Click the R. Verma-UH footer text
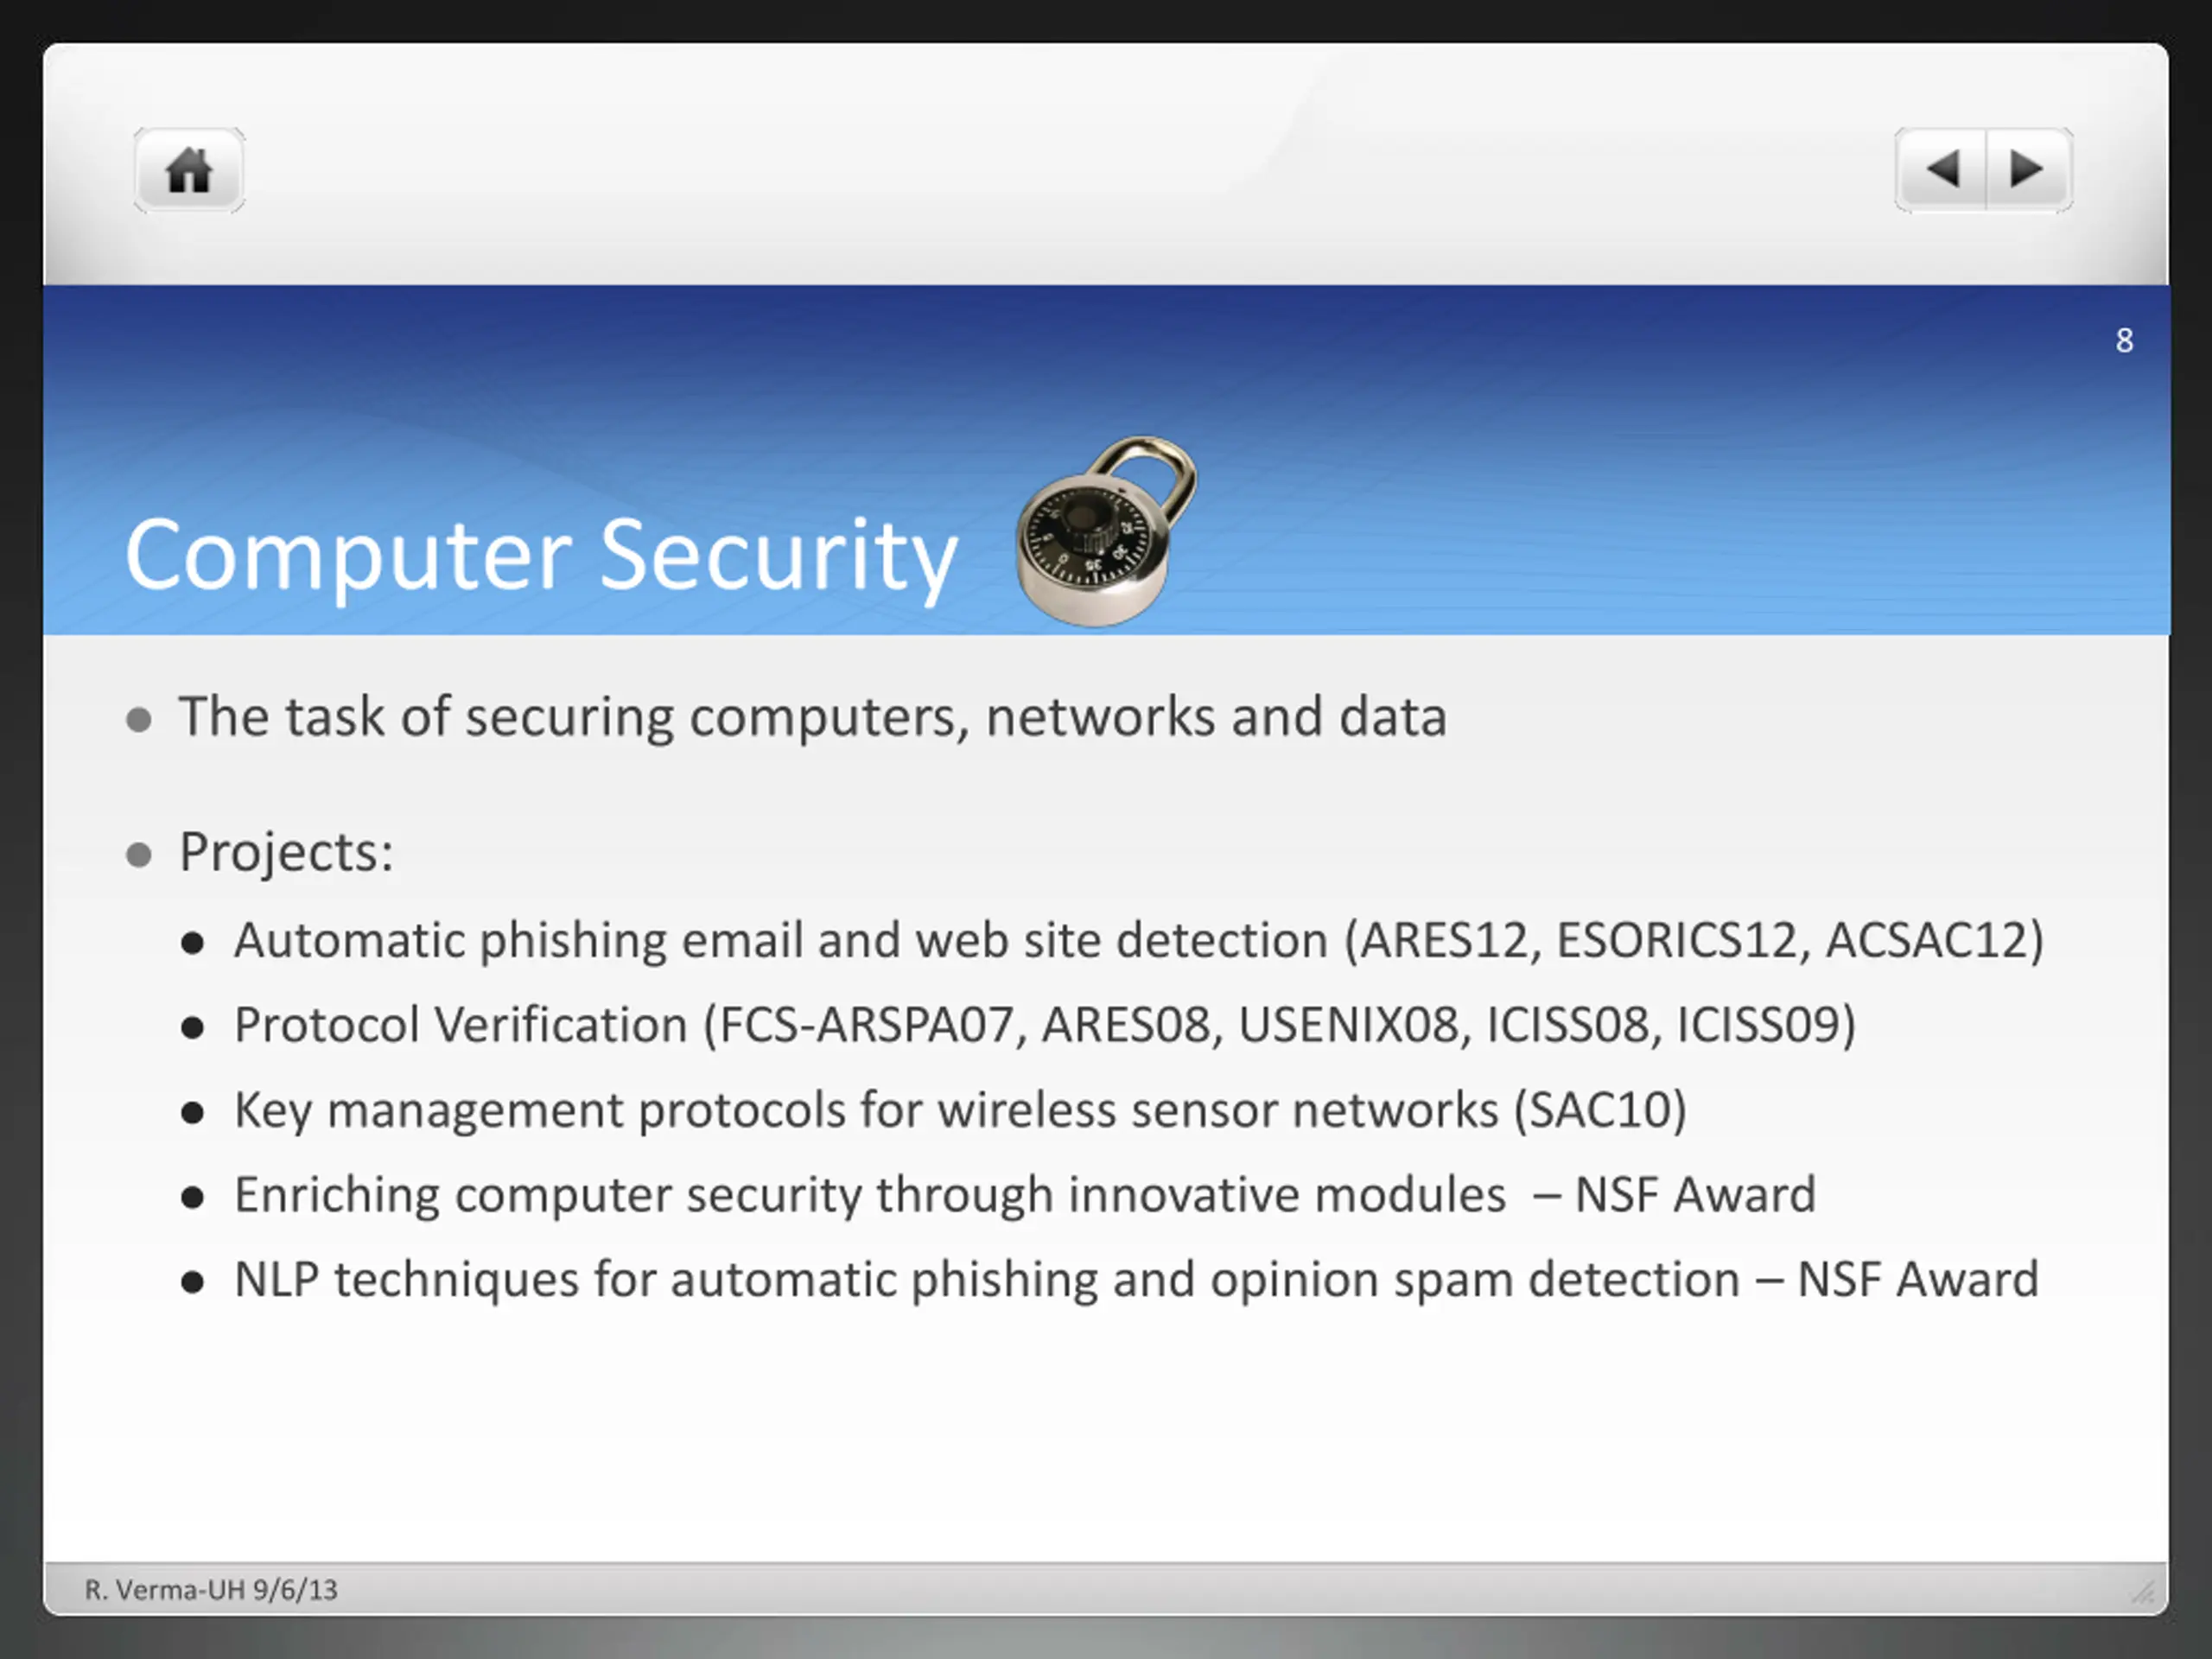Screen dimensions: 2212x1659 pos(211,1590)
